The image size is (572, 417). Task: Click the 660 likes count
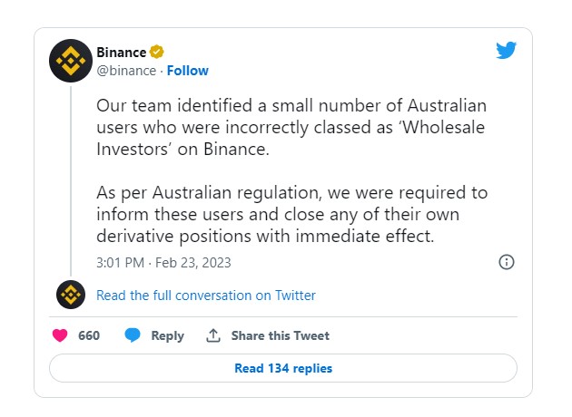(89, 335)
